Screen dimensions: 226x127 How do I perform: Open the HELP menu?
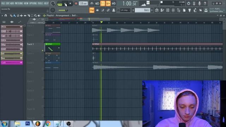point(46,3)
